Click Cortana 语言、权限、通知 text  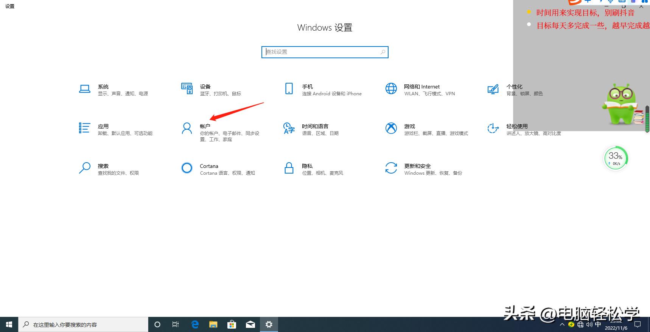coord(227,173)
